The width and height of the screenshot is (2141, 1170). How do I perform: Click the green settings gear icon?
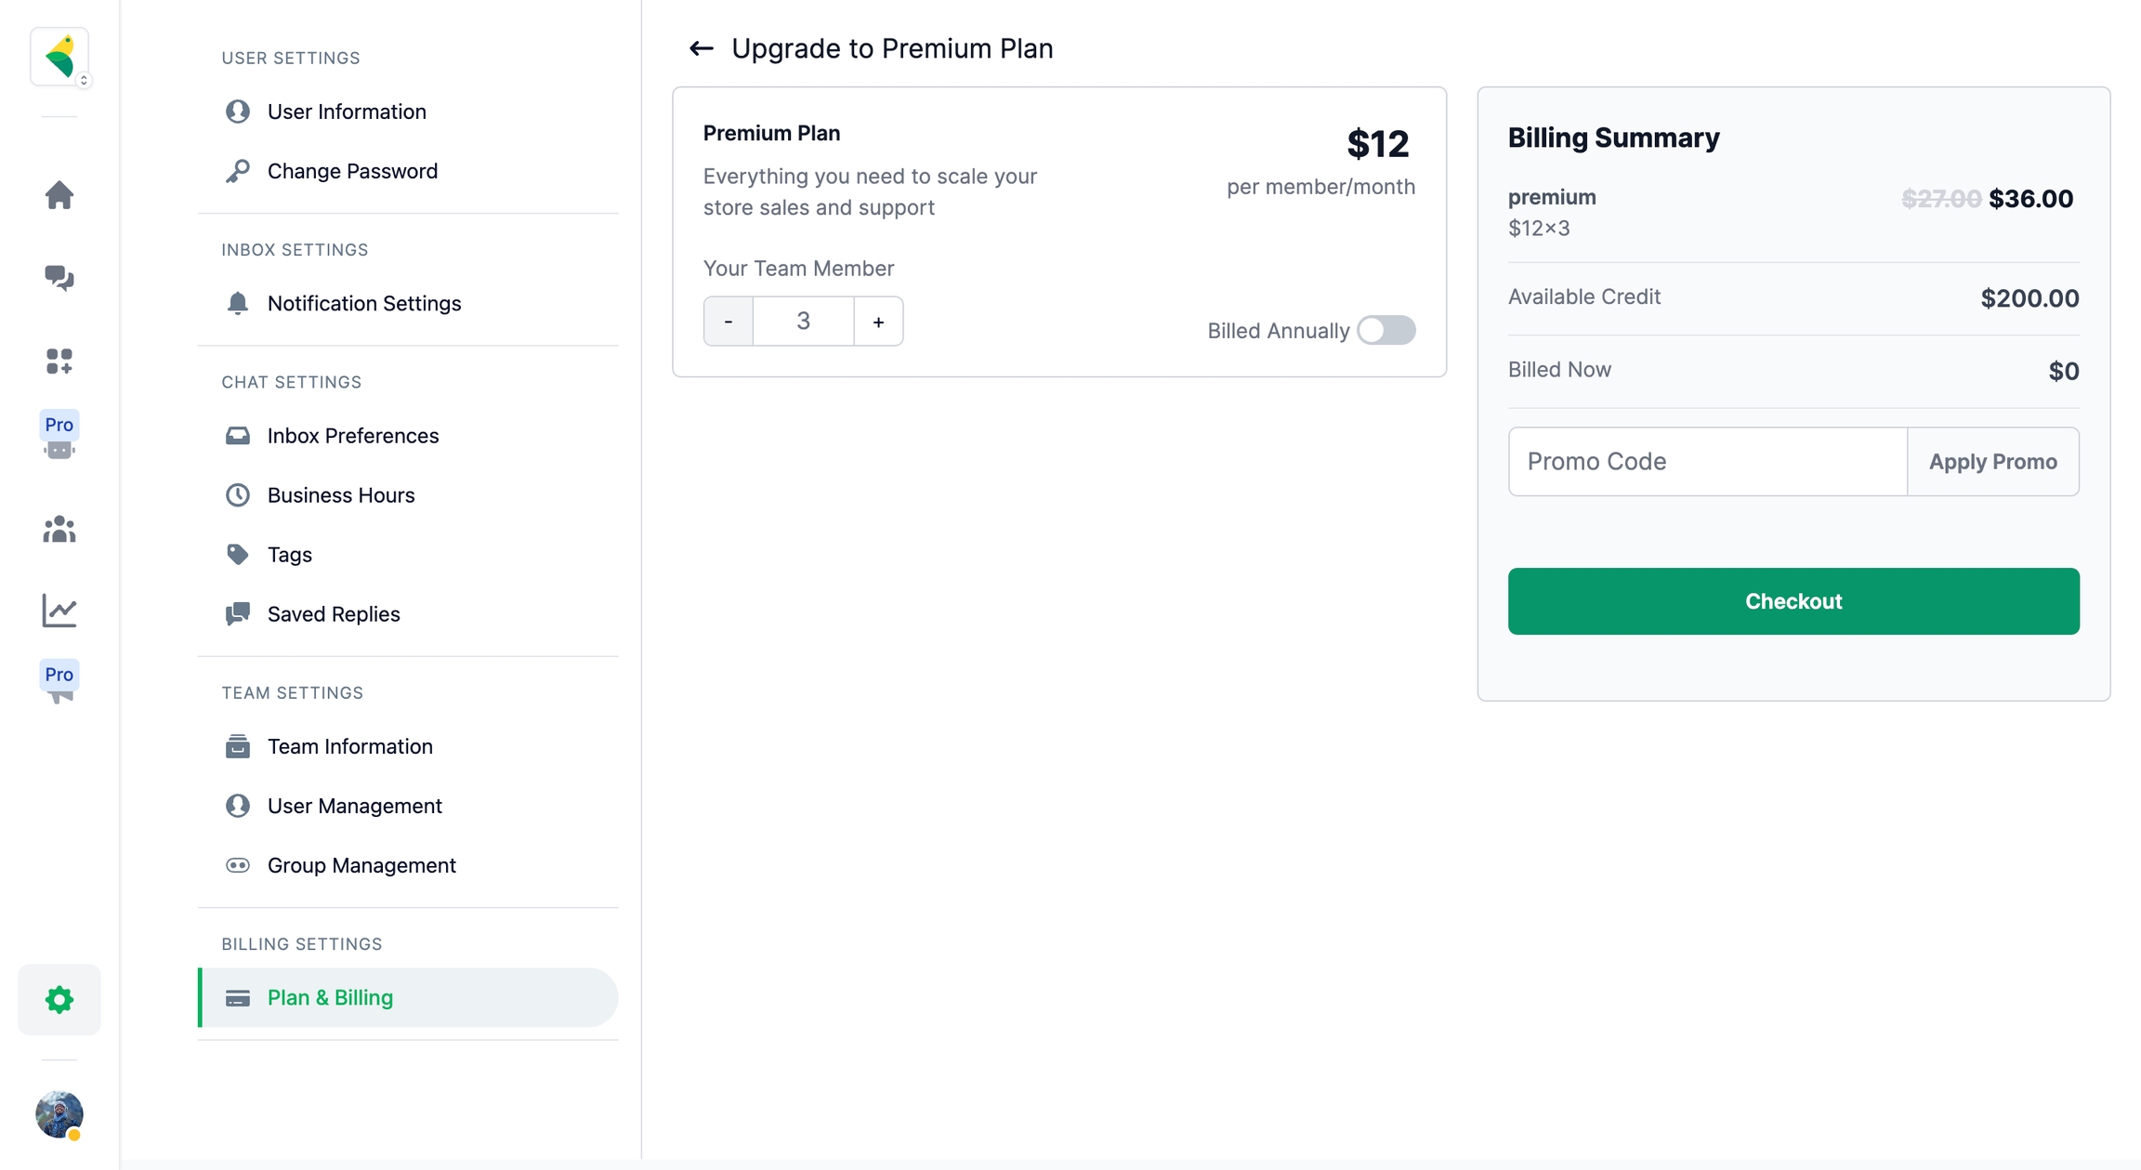click(x=59, y=999)
